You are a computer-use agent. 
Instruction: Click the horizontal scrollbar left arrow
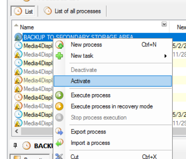tap(17, 131)
